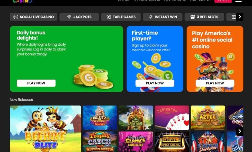Open the Deal or No Deal game
252x152 pixels.
click(x=172, y=142)
